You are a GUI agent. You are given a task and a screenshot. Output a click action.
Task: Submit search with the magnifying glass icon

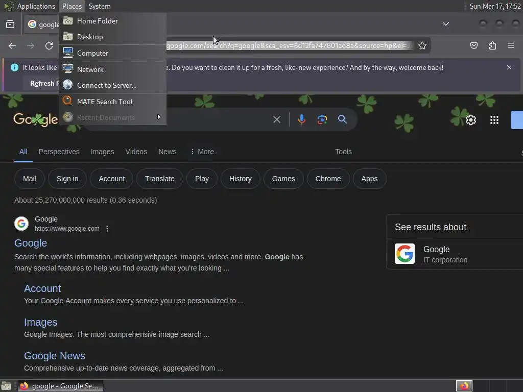tap(342, 119)
